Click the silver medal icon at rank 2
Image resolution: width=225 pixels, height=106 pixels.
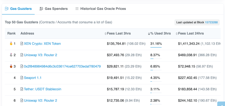click(11, 55)
